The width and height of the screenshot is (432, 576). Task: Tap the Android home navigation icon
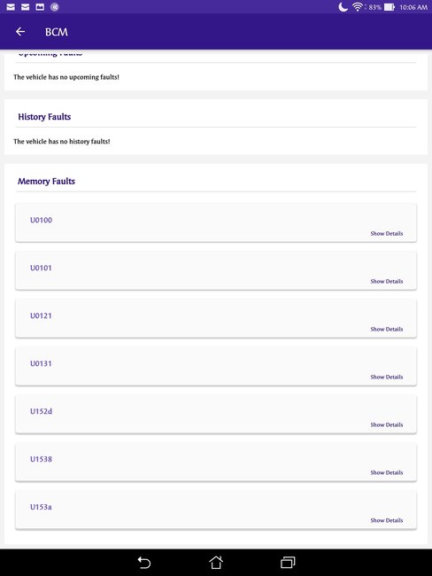coord(216,562)
